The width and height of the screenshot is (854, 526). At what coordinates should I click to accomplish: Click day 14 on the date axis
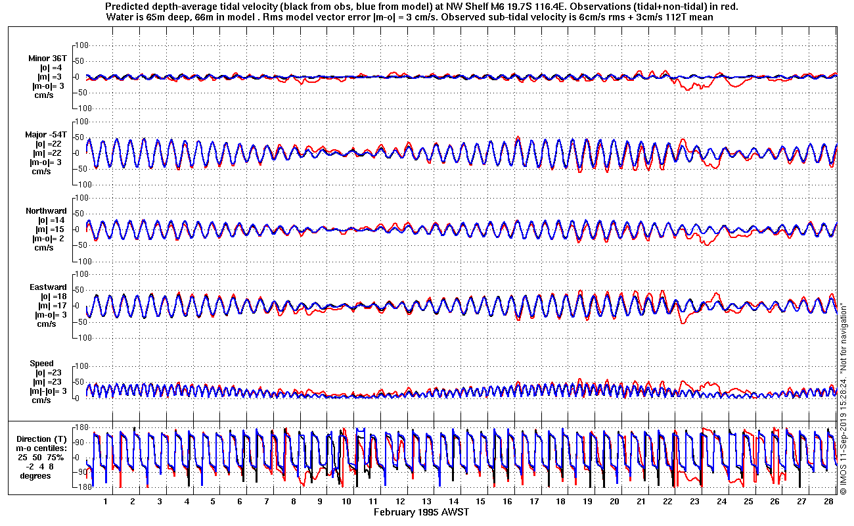click(x=453, y=501)
